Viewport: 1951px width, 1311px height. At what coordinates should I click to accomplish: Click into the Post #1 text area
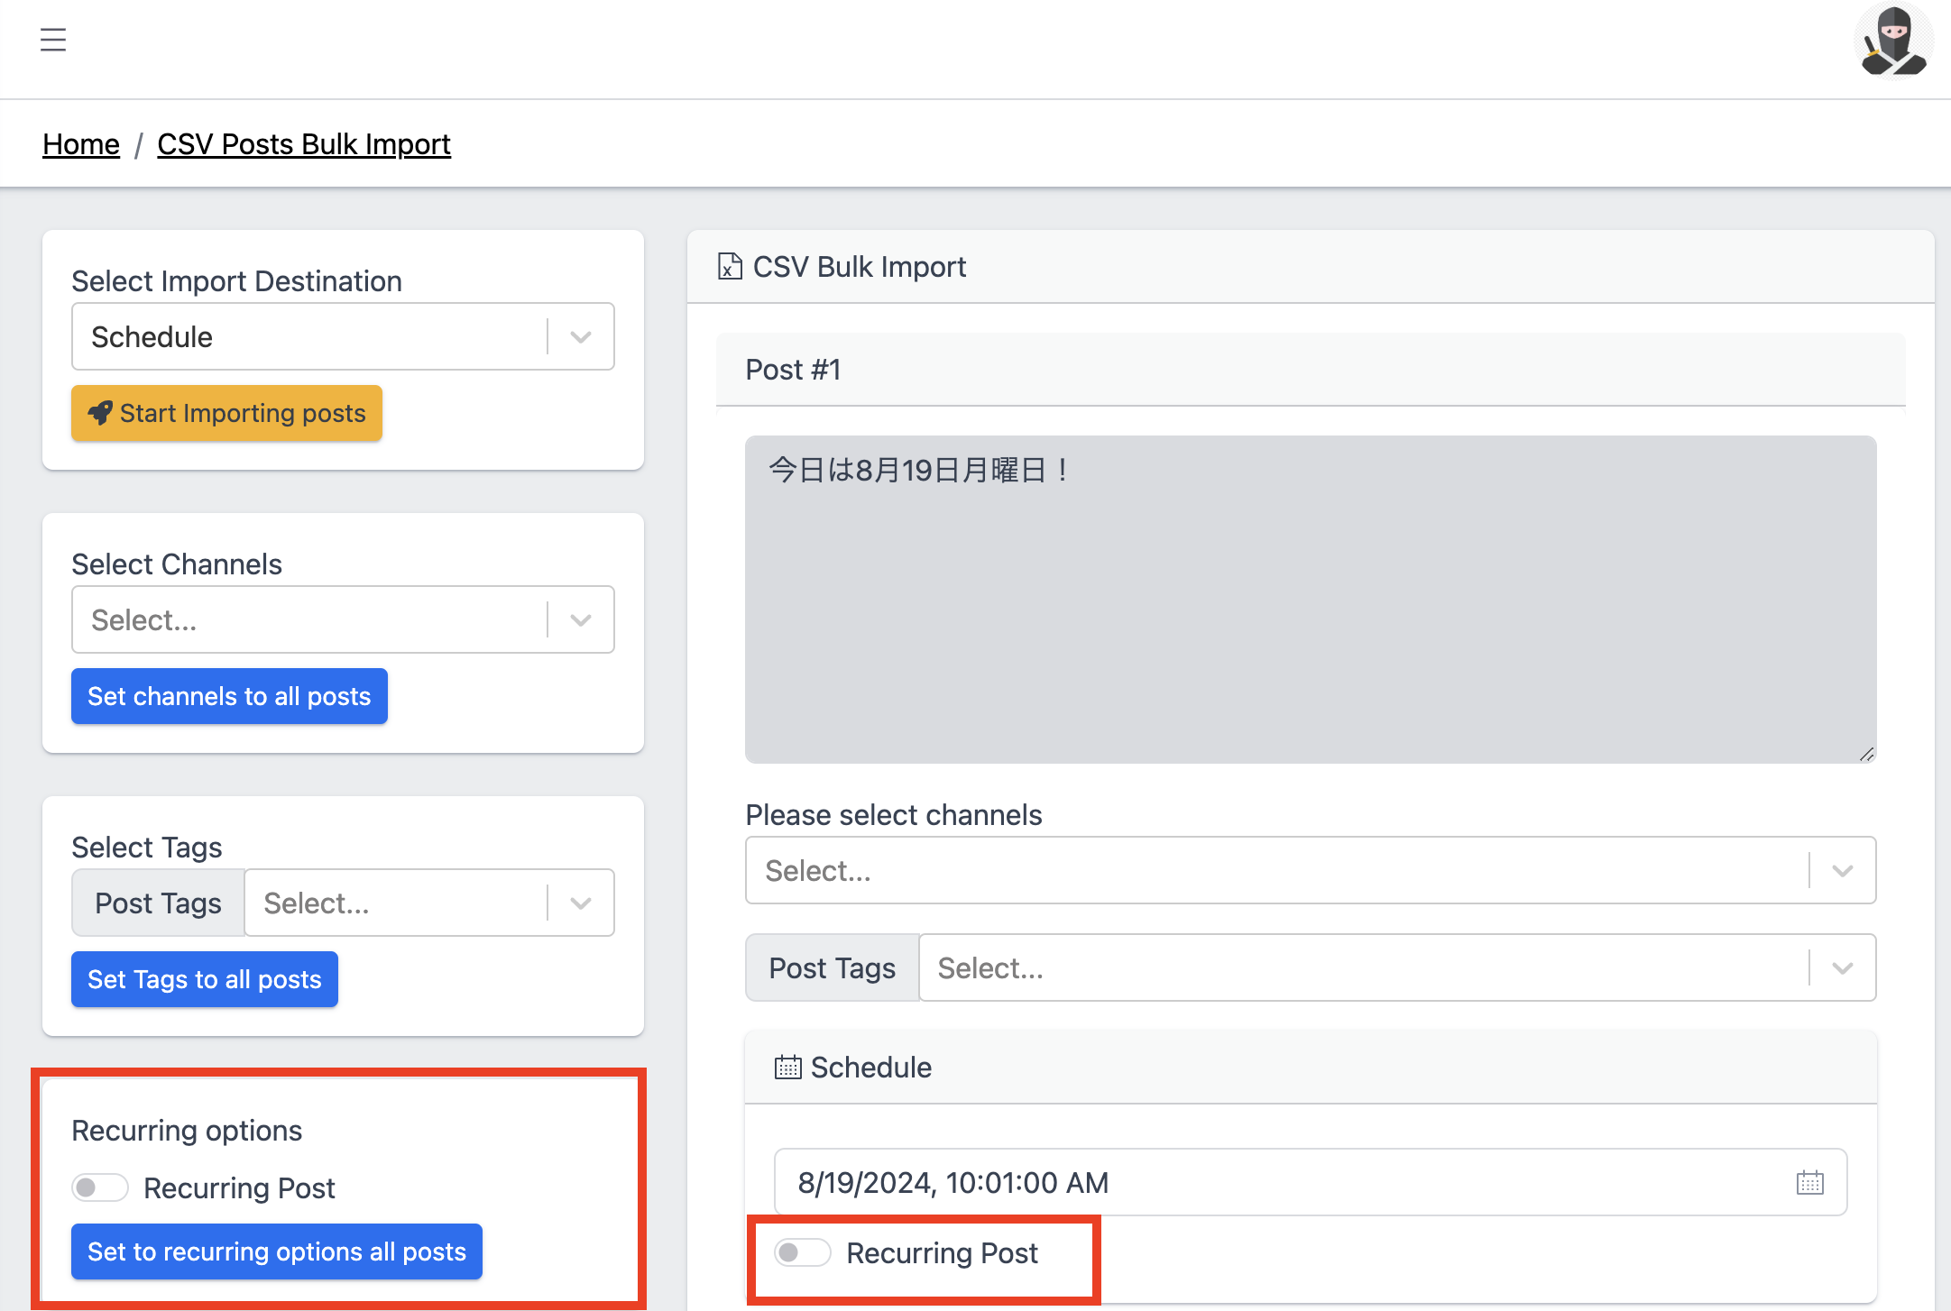tap(1311, 600)
